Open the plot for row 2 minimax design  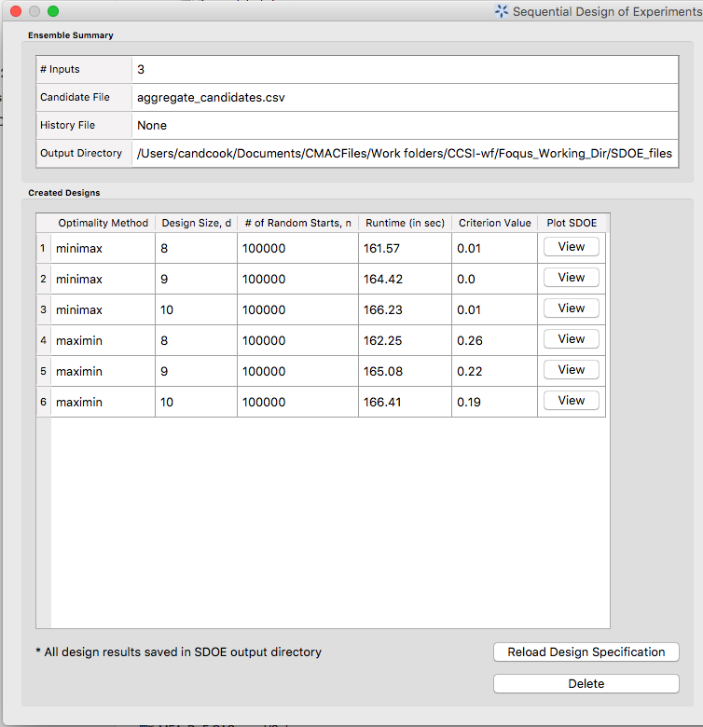571,278
